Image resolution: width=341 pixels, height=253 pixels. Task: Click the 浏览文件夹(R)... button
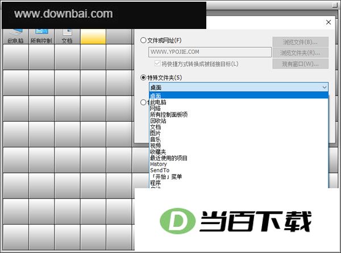pyautogui.click(x=300, y=53)
